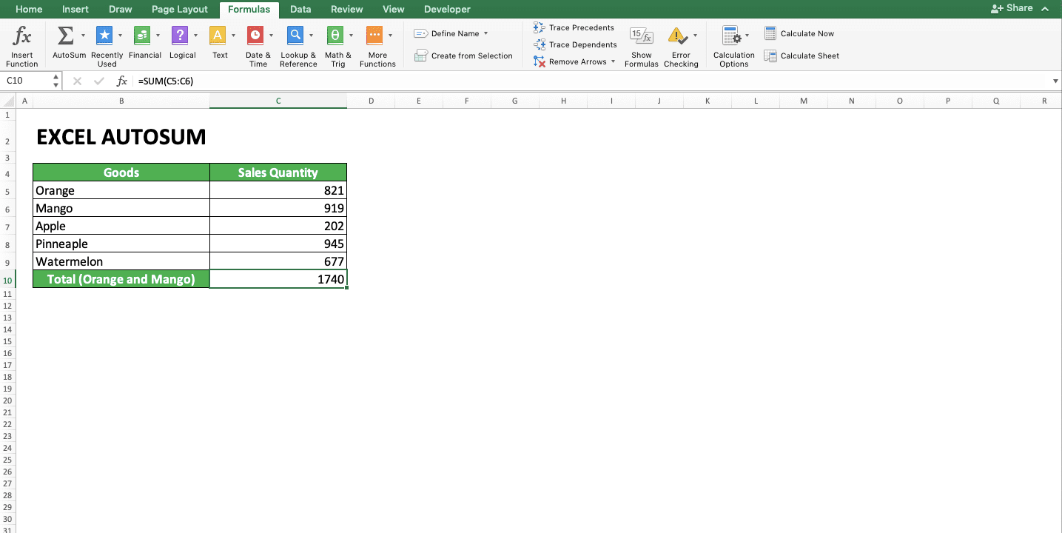Expand AutoSum dropdown arrow
1062x533 pixels.
83,36
